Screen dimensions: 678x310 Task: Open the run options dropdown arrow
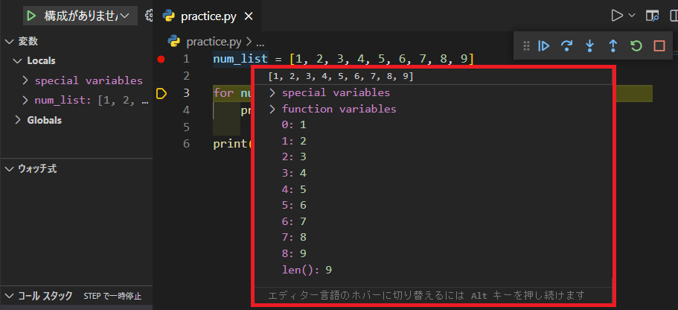631,16
